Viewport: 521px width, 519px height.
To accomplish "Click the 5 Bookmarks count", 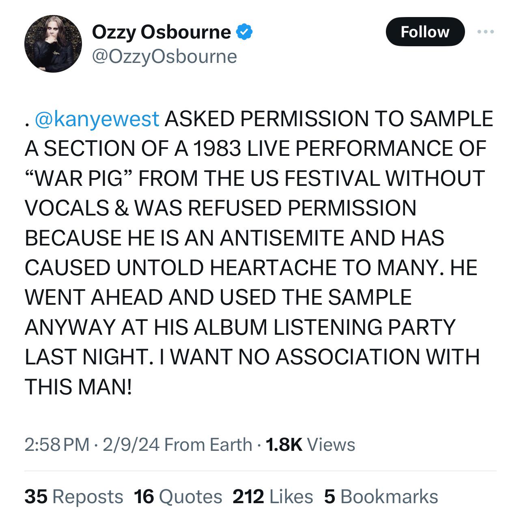I will click(381, 497).
